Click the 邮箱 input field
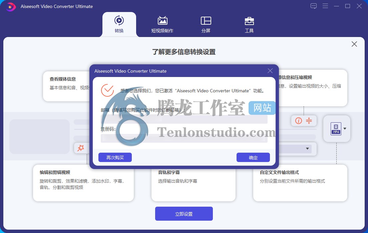The height and width of the screenshot is (233, 368). [184, 119]
